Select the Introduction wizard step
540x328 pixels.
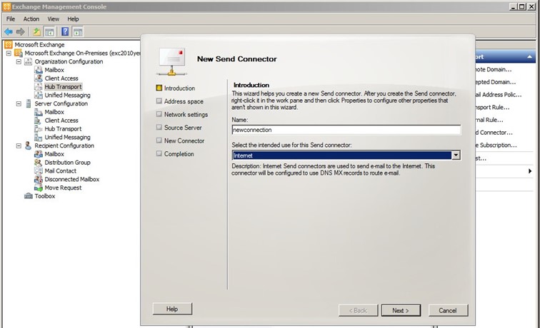176,88
